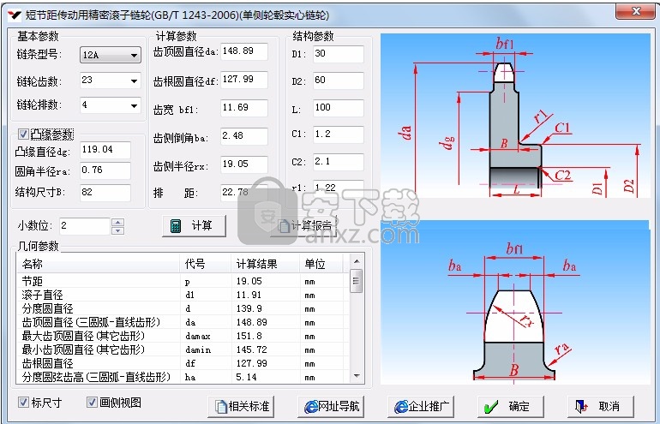Viewport: 660px width, 424px height.
Task: Click the 企业推广 button
Action: pyautogui.click(x=421, y=406)
